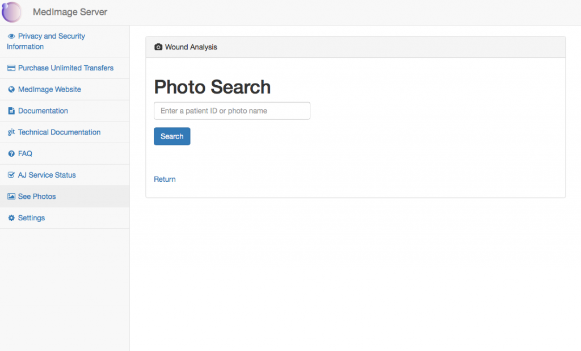Screen dimensions: 581x351
Task: Click the question mark icon beside FAQ
Action: coord(11,153)
